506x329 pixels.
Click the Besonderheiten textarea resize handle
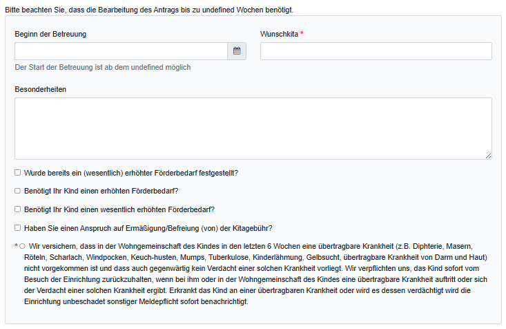488,156
